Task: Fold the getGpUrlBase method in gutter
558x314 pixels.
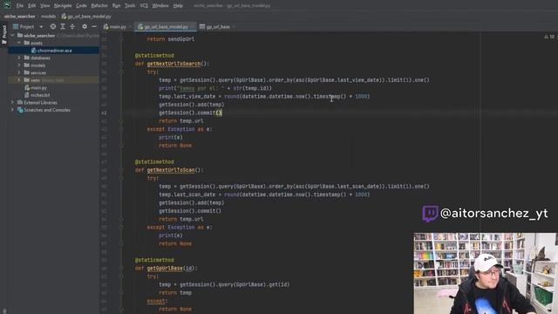Action: coord(121,269)
